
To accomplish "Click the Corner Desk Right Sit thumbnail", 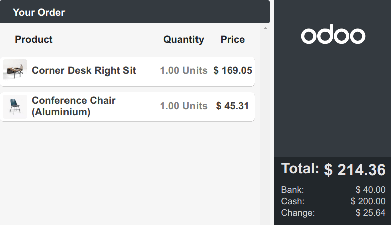I will point(15,70).
